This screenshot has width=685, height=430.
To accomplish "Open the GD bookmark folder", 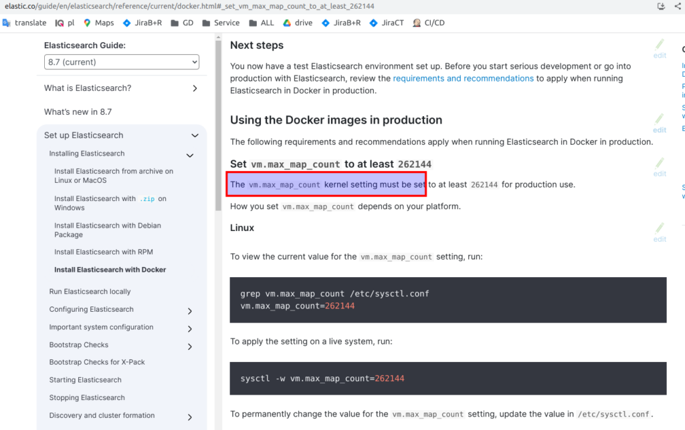I will tap(182, 23).
